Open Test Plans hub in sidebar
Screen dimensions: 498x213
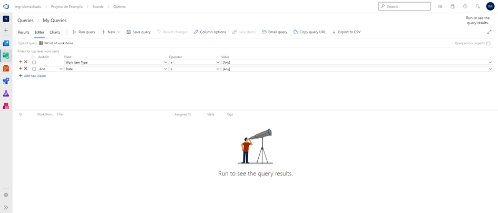tap(6, 93)
